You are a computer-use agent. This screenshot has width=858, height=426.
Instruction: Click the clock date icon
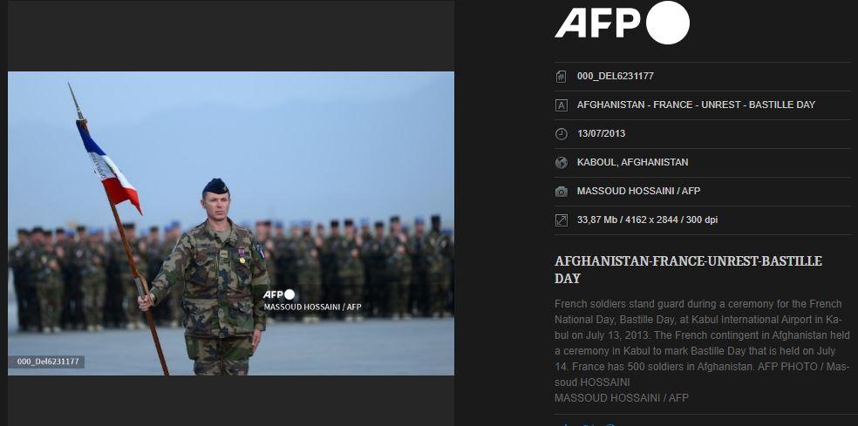pyautogui.click(x=561, y=134)
